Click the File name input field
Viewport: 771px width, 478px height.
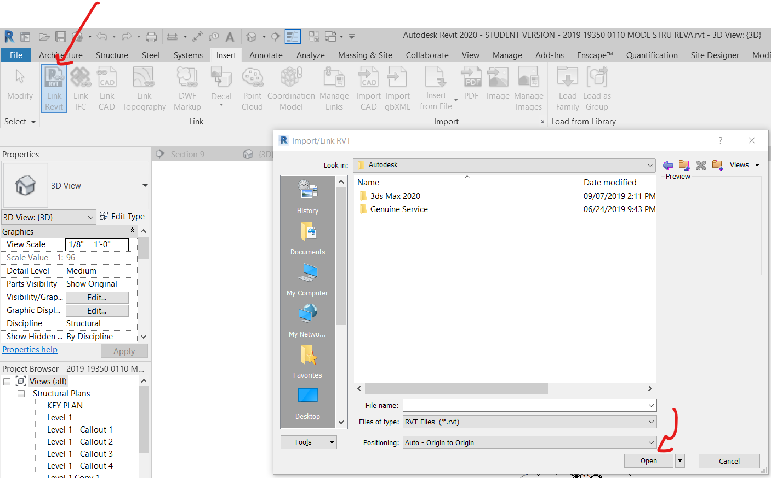[526, 405]
